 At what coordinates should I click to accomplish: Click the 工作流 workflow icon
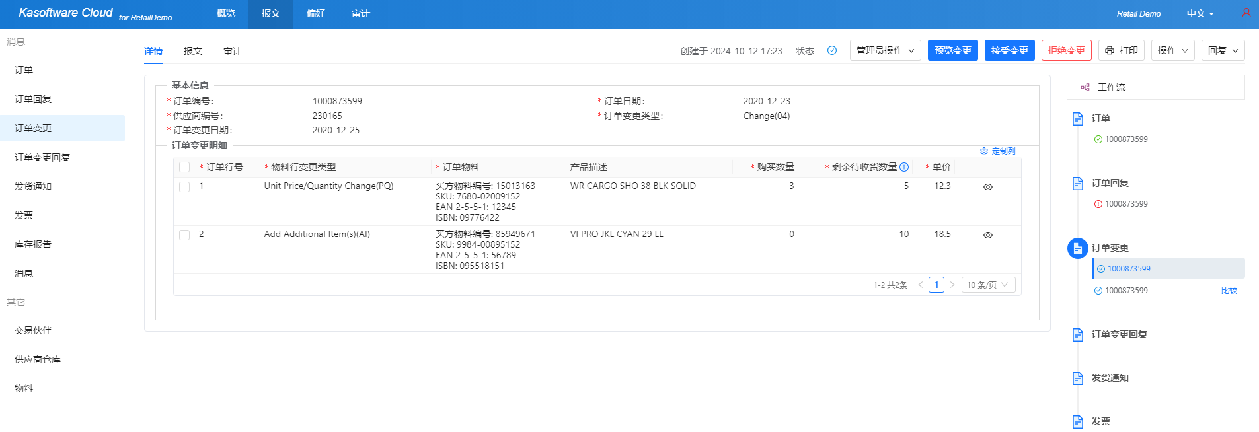coord(1085,87)
